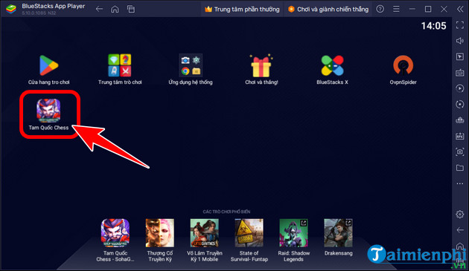
Task: Close the BlueStacks window
Action: (x=444, y=9)
